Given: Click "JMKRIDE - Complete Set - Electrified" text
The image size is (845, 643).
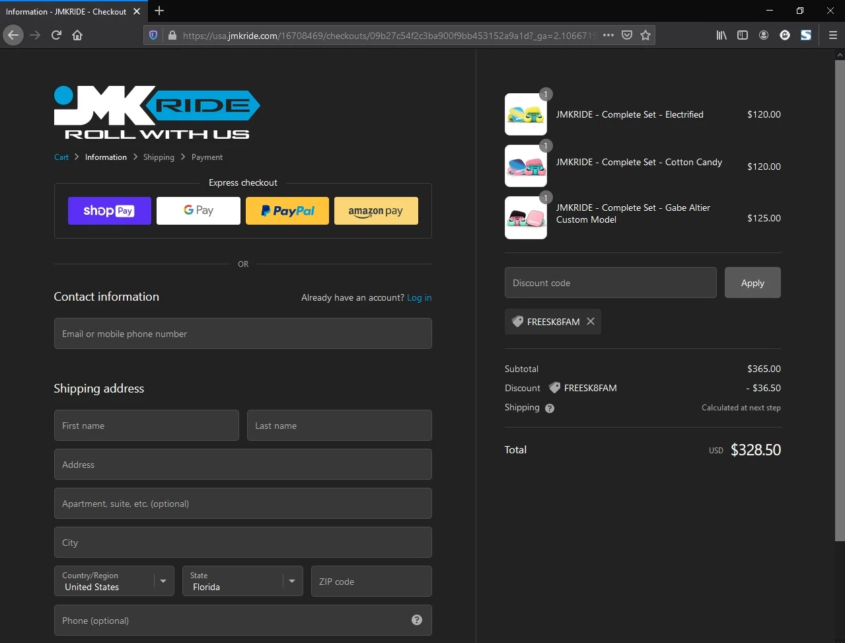Looking at the screenshot, I should point(630,114).
